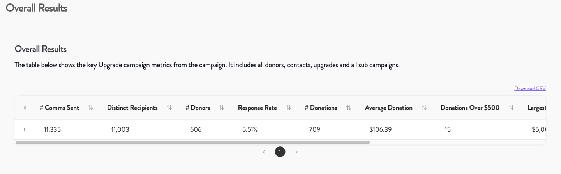Go to next page chevron
The width and height of the screenshot is (561, 174).
click(296, 152)
